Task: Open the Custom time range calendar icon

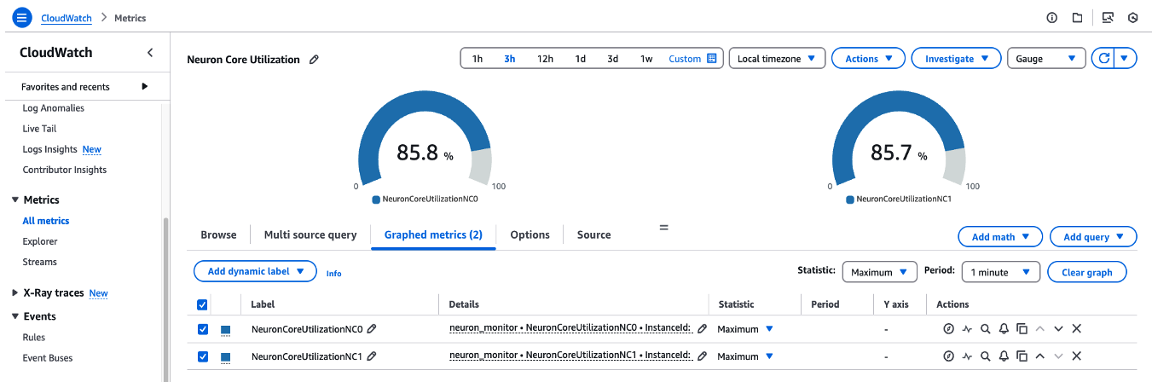Action: (x=712, y=59)
